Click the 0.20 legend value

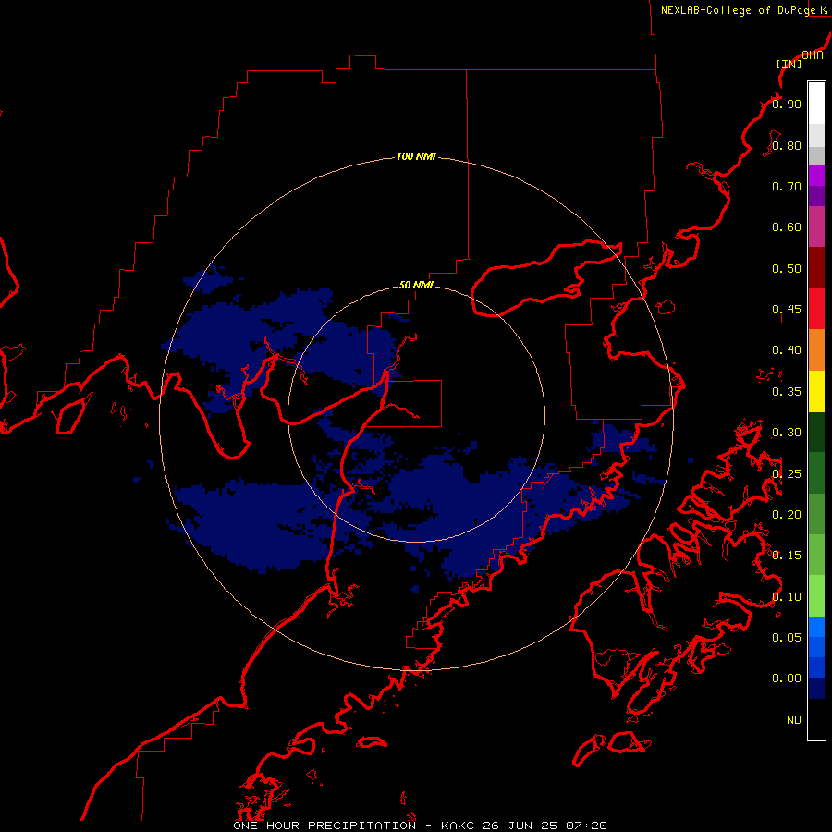(787, 515)
